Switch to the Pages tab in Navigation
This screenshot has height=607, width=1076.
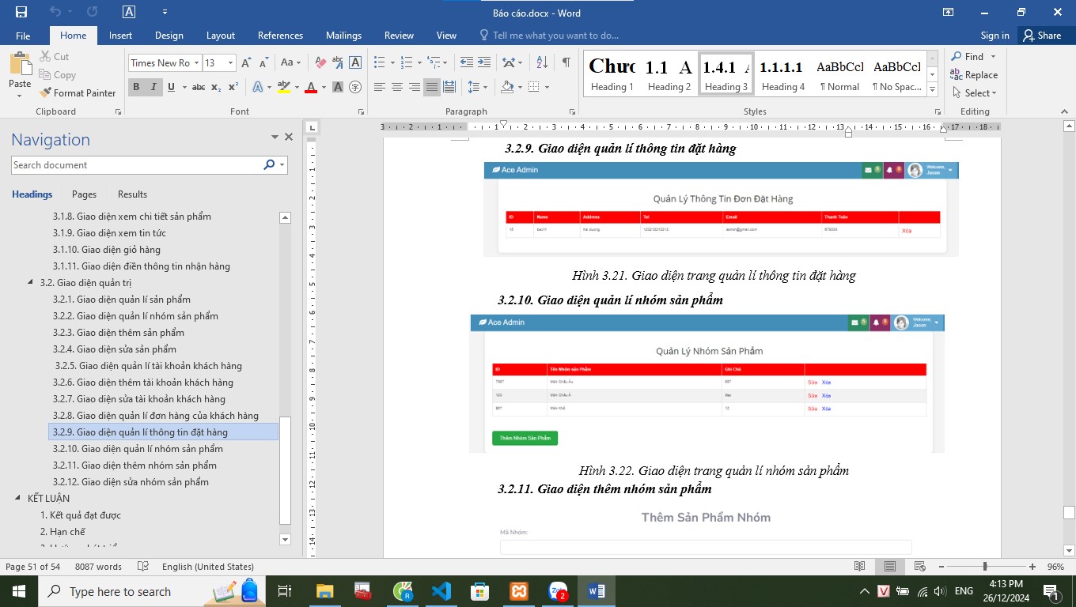(84, 194)
